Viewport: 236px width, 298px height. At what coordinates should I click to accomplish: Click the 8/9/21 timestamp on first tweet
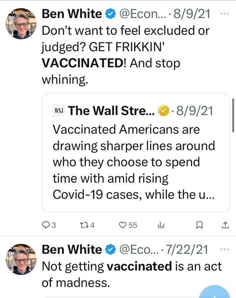[192, 14]
